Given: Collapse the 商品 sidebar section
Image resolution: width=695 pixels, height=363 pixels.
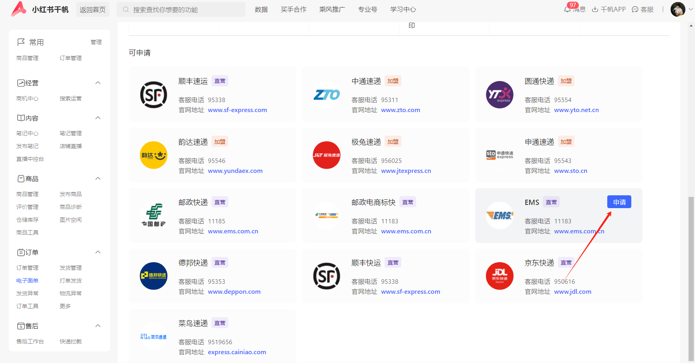Looking at the screenshot, I should click(x=98, y=178).
